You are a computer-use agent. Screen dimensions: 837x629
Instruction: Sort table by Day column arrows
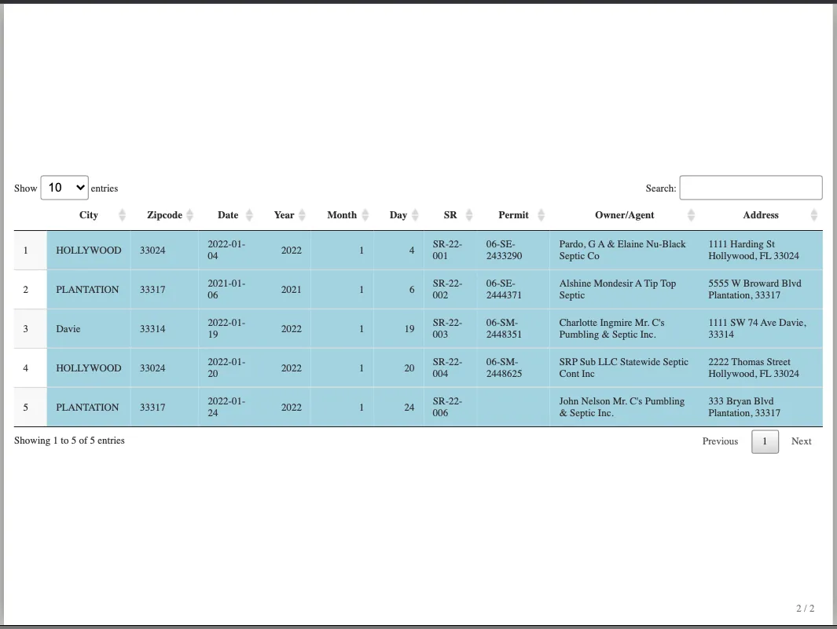[415, 215]
